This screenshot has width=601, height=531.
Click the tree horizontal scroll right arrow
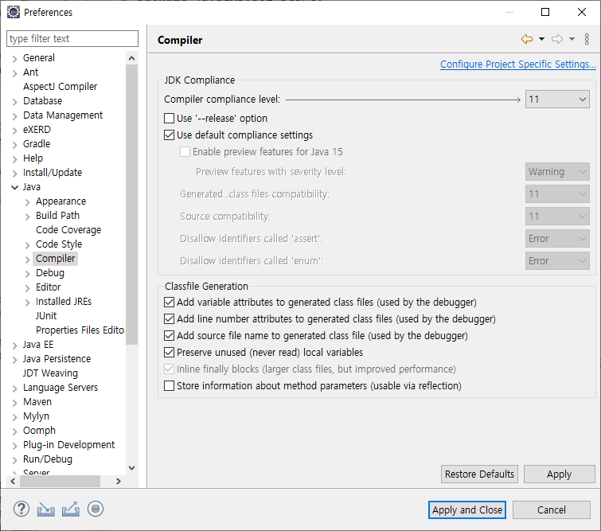click(x=118, y=481)
